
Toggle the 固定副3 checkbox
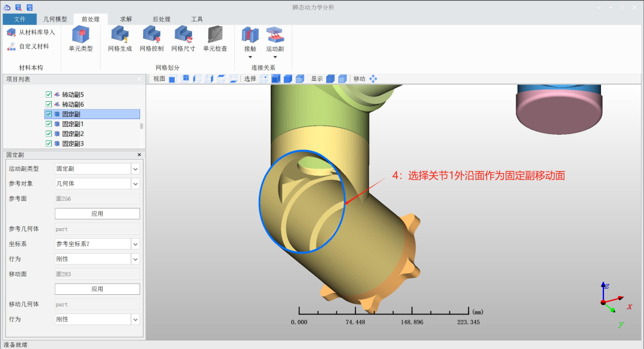(48, 144)
